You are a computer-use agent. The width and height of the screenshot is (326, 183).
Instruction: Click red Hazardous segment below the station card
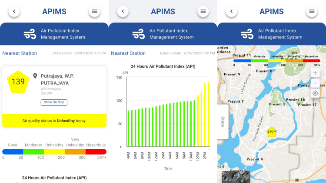tap(96, 152)
